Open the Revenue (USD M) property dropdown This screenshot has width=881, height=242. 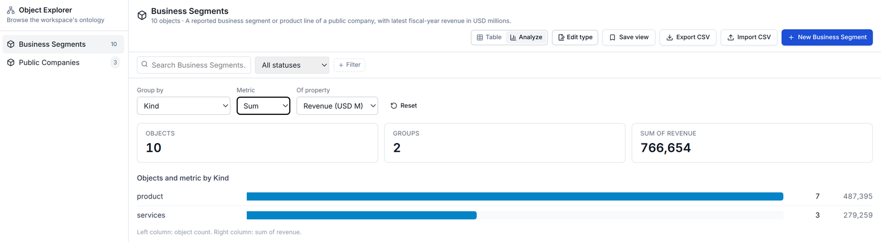click(337, 106)
